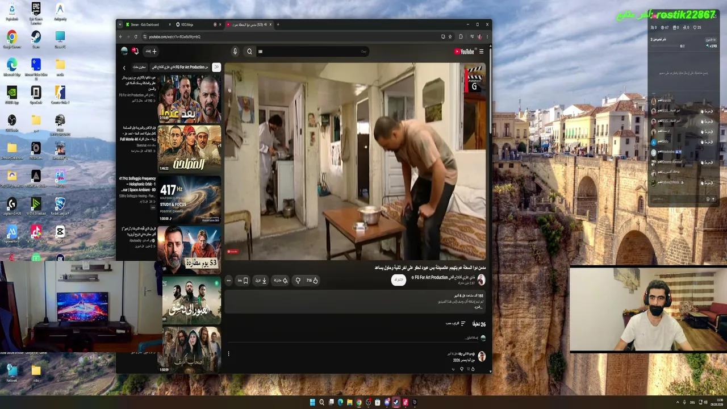Open the channel avatar beside the video title
The height and width of the screenshot is (409, 727).
(481, 279)
